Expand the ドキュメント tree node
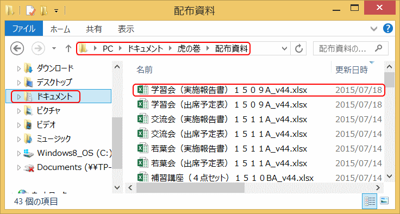 [18, 97]
